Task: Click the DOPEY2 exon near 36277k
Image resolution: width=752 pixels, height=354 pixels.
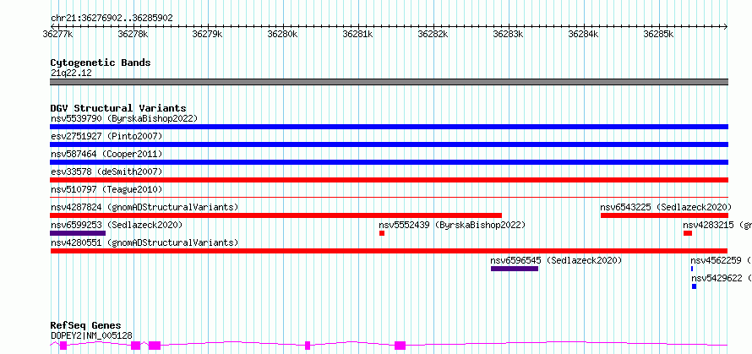Action: tap(63, 346)
